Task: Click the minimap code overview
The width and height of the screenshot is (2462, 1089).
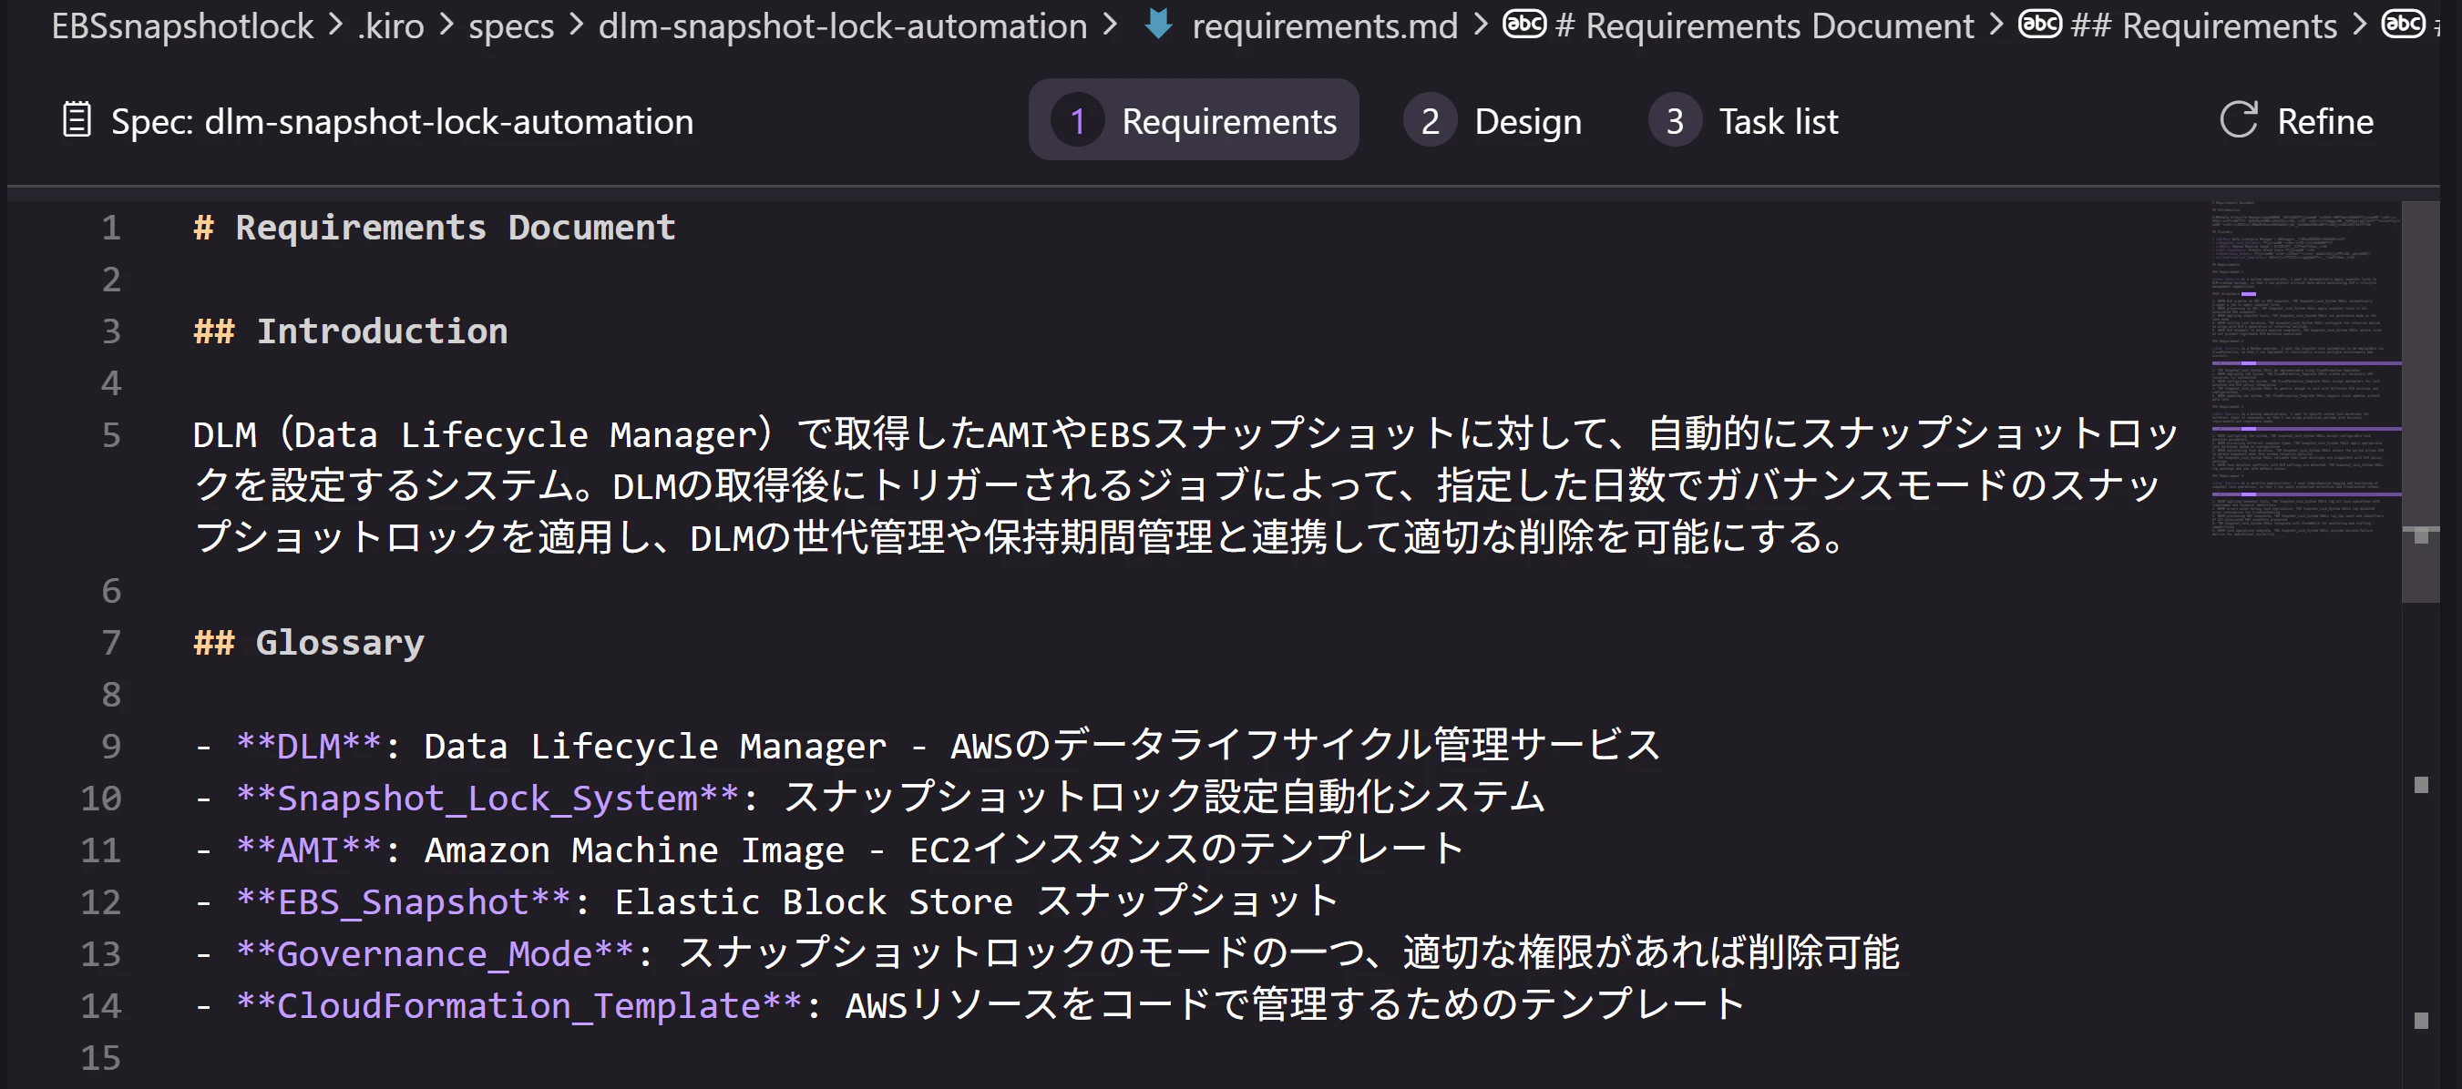Action: click(x=2305, y=368)
